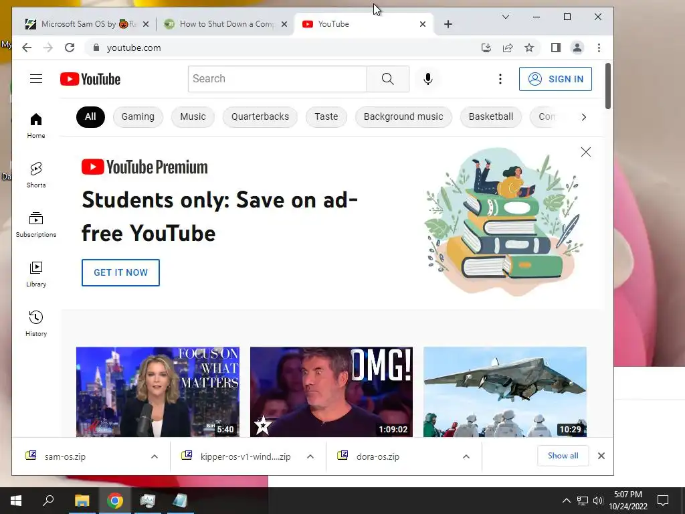This screenshot has width=685, height=514.
Task: Click the page vertical scrollbar
Action: click(607, 86)
